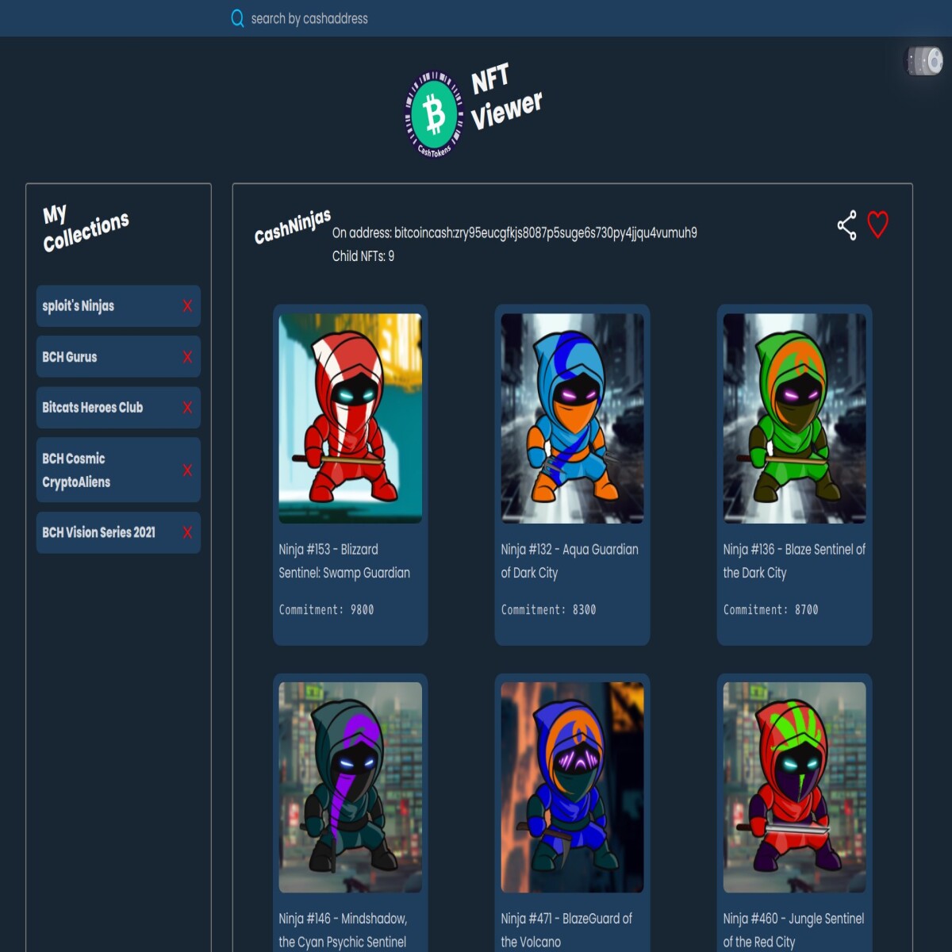
Task: Share the CashNinjas collection
Action: pos(847,225)
